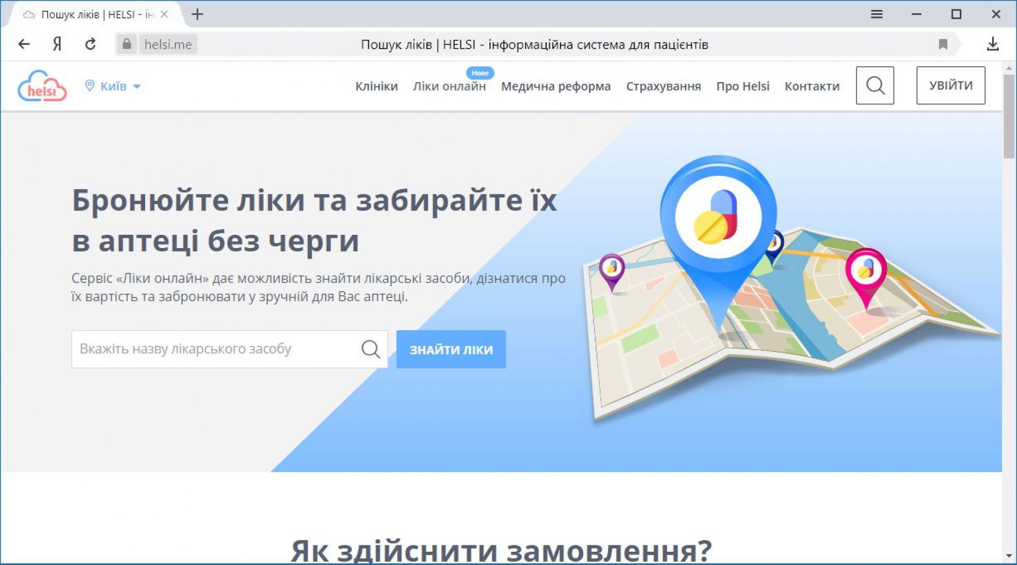Image resolution: width=1017 pixels, height=565 pixels.
Task: Open a new tab with the plus button
Action: coord(198,14)
